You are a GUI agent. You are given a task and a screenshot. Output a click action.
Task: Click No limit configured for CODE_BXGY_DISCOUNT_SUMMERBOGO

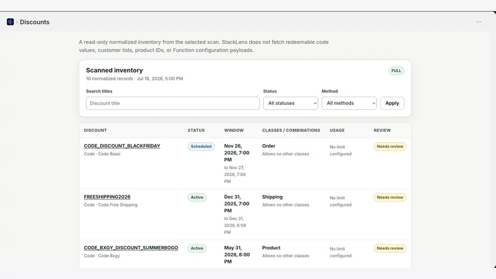click(x=340, y=252)
